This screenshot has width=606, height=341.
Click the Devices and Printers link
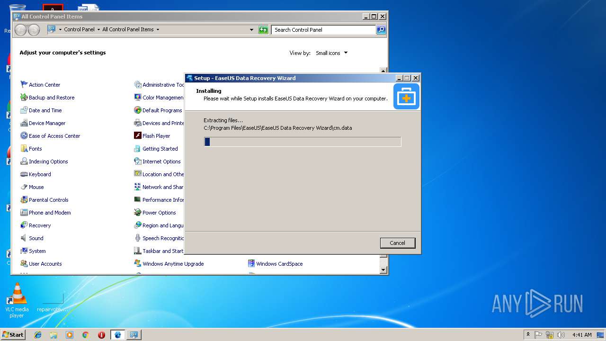pos(163,123)
